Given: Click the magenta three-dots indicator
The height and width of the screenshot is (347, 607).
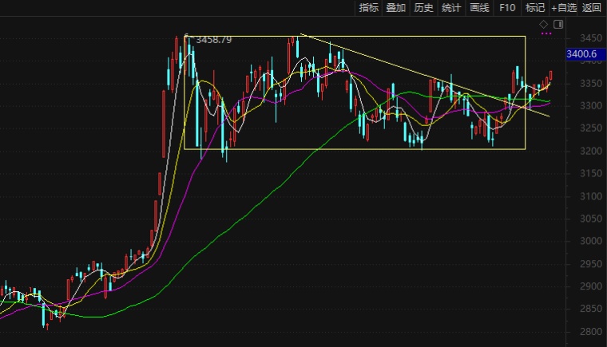Looking at the screenshot, I should [546, 34].
